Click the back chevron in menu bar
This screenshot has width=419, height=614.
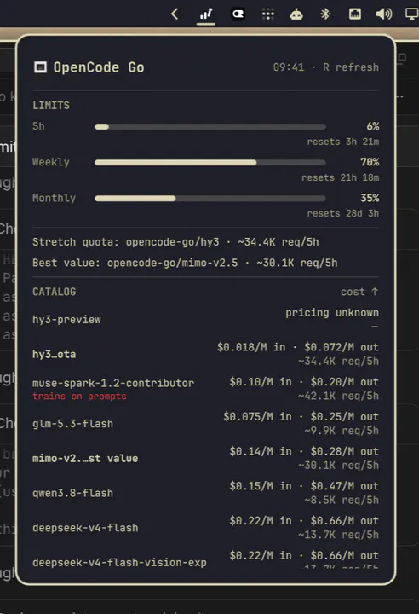175,14
